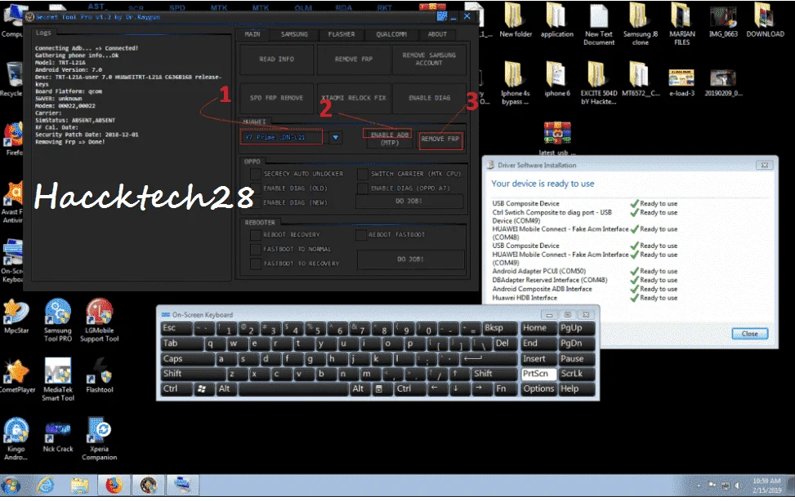This screenshot has width=795, height=501.
Task: Launch Kingo Android root shortcut
Action: tap(16, 439)
